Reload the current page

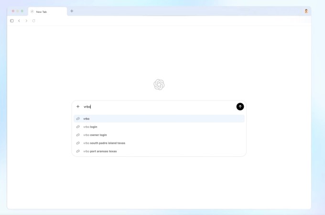coord(33,21)
